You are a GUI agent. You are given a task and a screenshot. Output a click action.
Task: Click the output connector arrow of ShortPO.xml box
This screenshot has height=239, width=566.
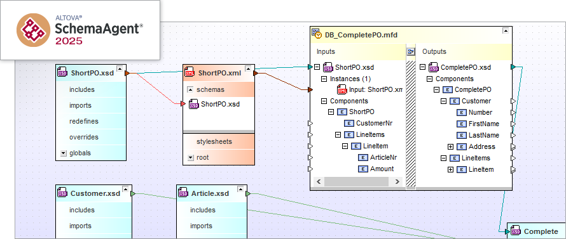pos(256,74)
